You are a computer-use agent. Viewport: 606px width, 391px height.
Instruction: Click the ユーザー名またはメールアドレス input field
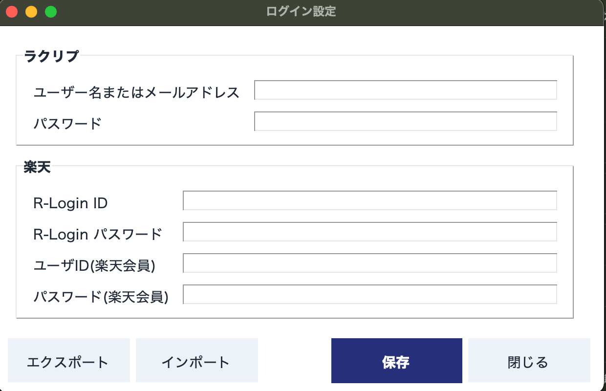click(x=405, y=90)
